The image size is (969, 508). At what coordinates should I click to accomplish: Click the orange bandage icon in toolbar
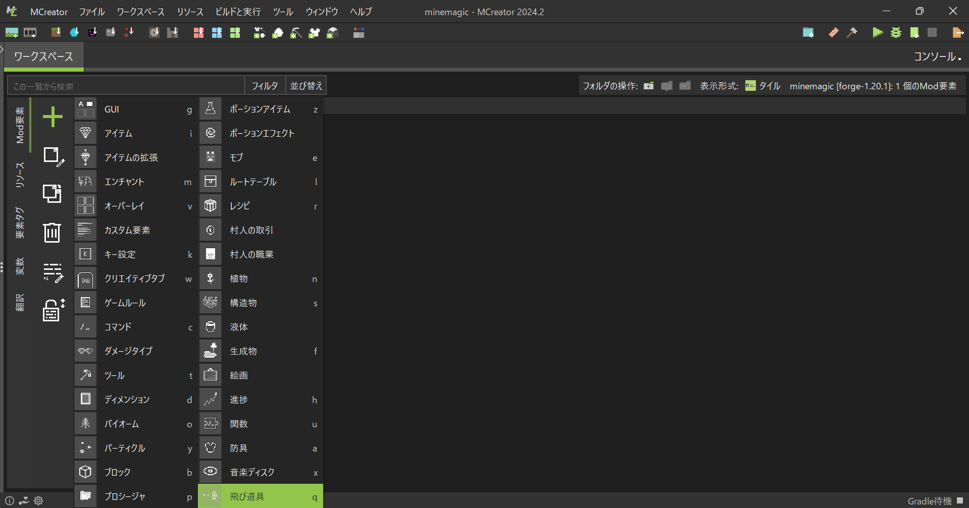[x=834, y=33]
